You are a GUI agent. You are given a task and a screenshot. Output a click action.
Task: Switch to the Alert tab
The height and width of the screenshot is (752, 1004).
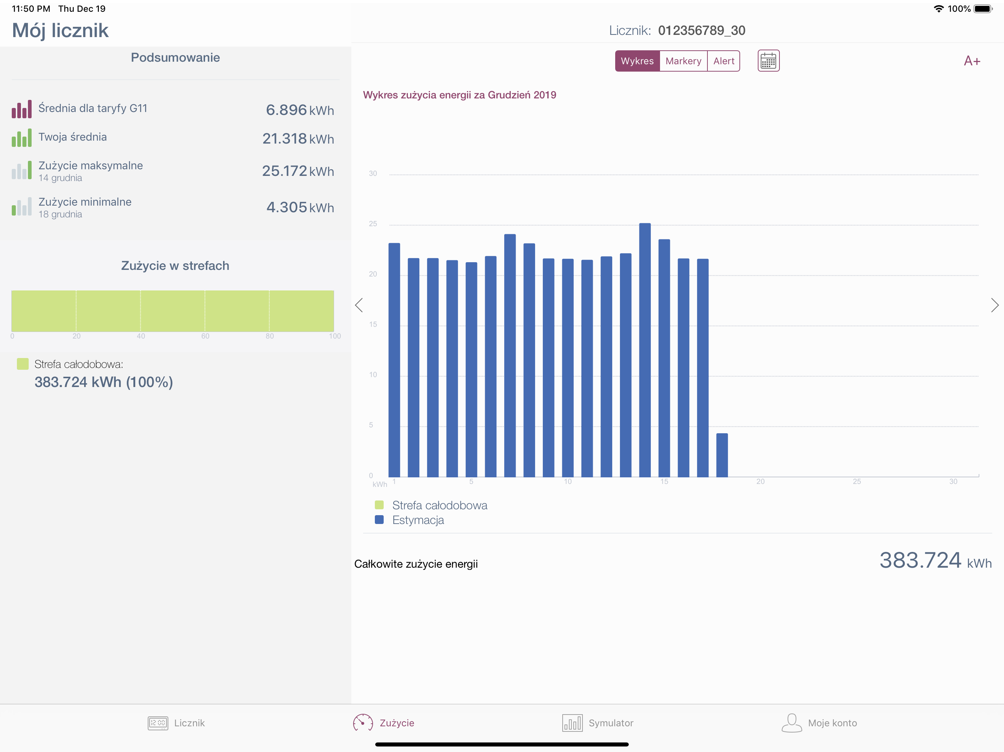click(724, 61)
